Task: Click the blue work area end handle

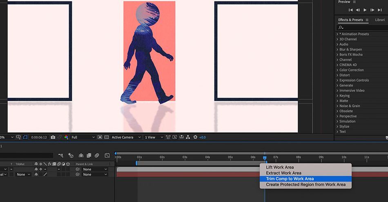Action: (x=266, y=162)
